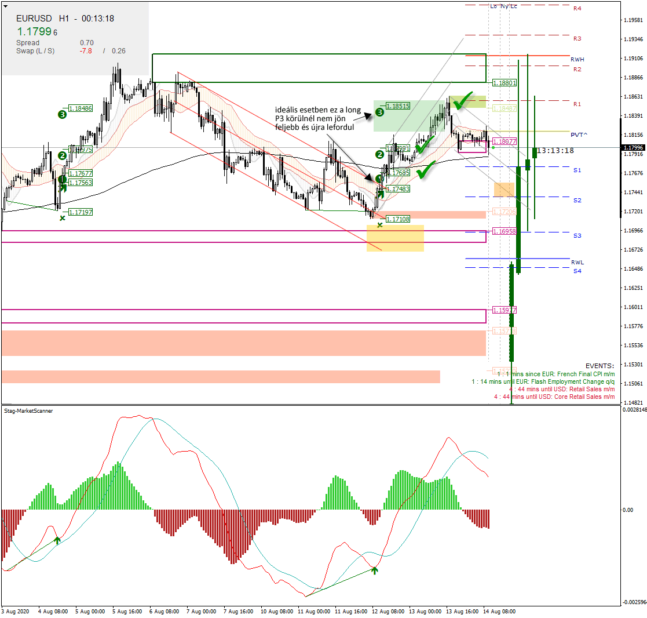Click the circled 3 marker beside 1.18515
647x618 pixels.
click(379, 112)
